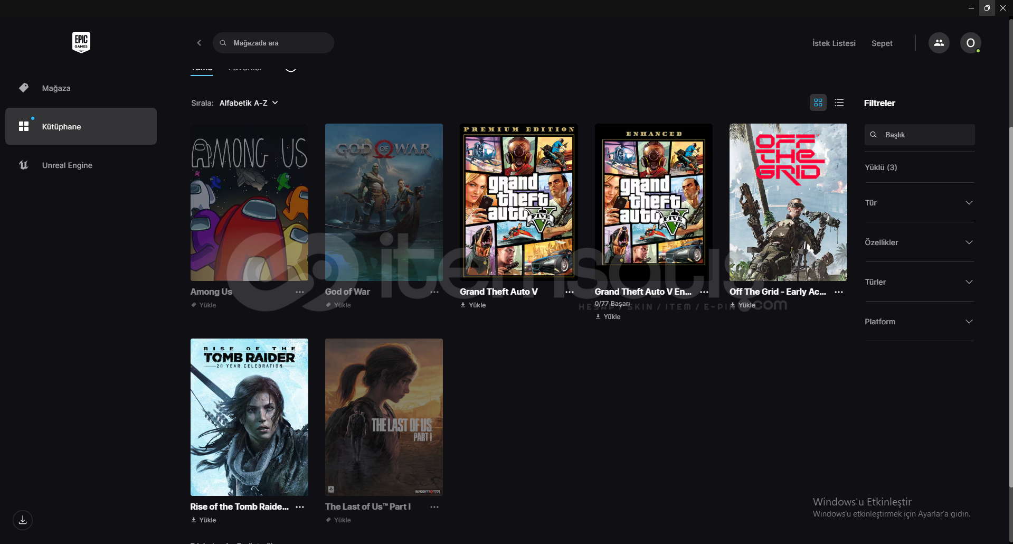Click the Among Us title text
Viewport: 1013px width, 544px height.
pos(211,292)
